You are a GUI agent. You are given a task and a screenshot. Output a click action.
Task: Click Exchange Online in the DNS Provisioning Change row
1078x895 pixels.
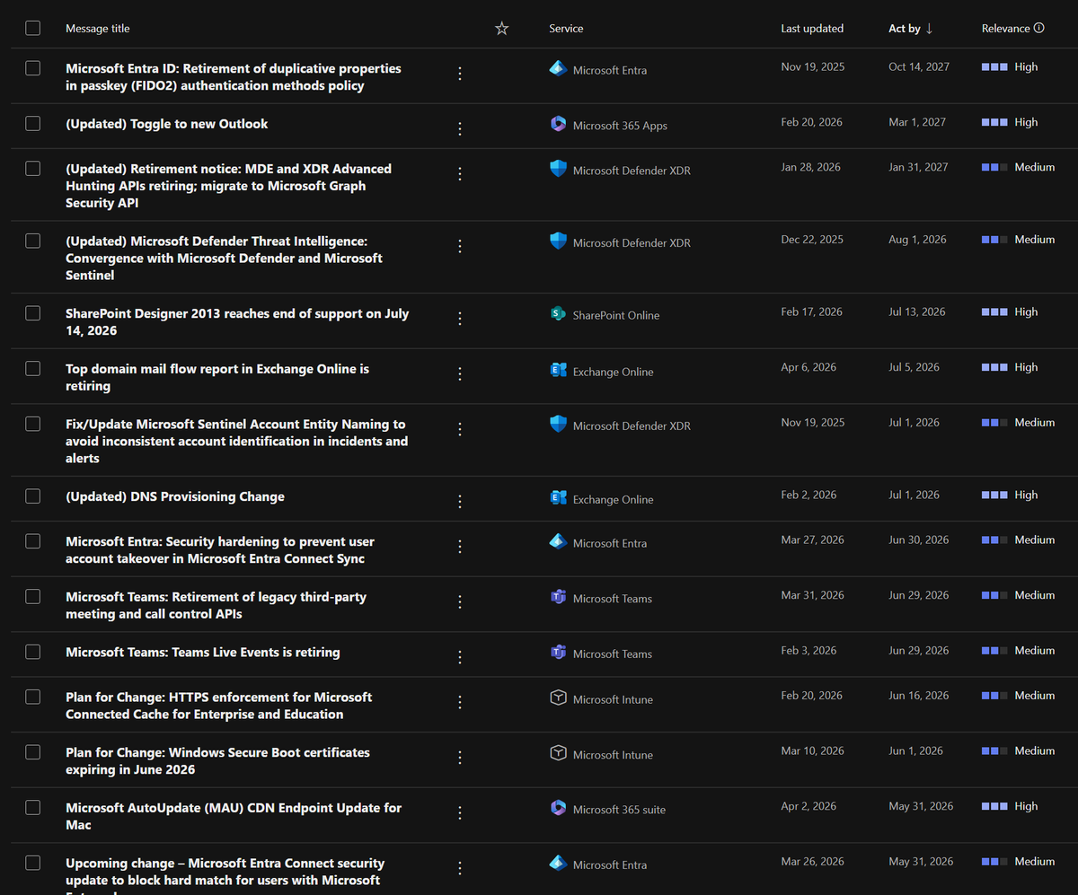point(614,499)
